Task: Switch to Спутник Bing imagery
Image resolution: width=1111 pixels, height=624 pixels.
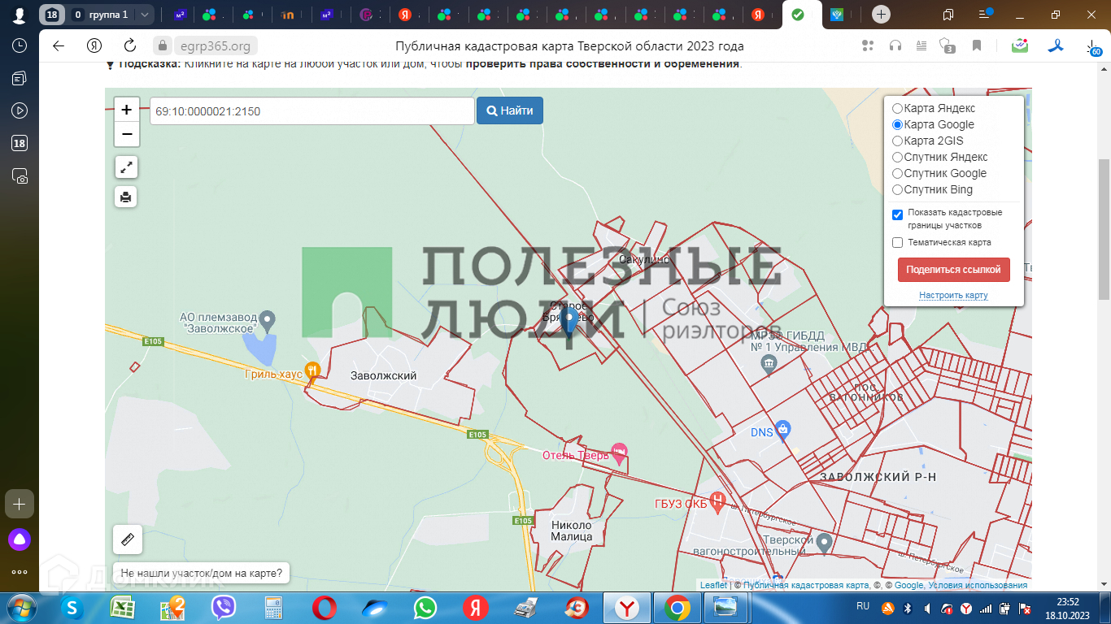Action: tap(898, 189)
